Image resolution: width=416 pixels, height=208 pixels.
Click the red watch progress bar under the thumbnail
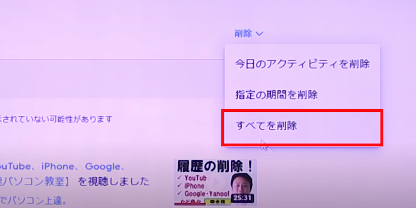(x=190, y=204)
